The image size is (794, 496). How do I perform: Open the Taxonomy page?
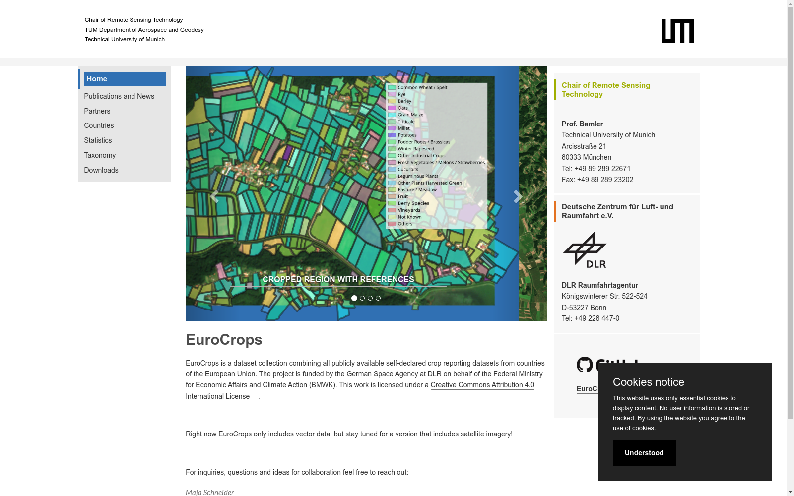point(100,155)
